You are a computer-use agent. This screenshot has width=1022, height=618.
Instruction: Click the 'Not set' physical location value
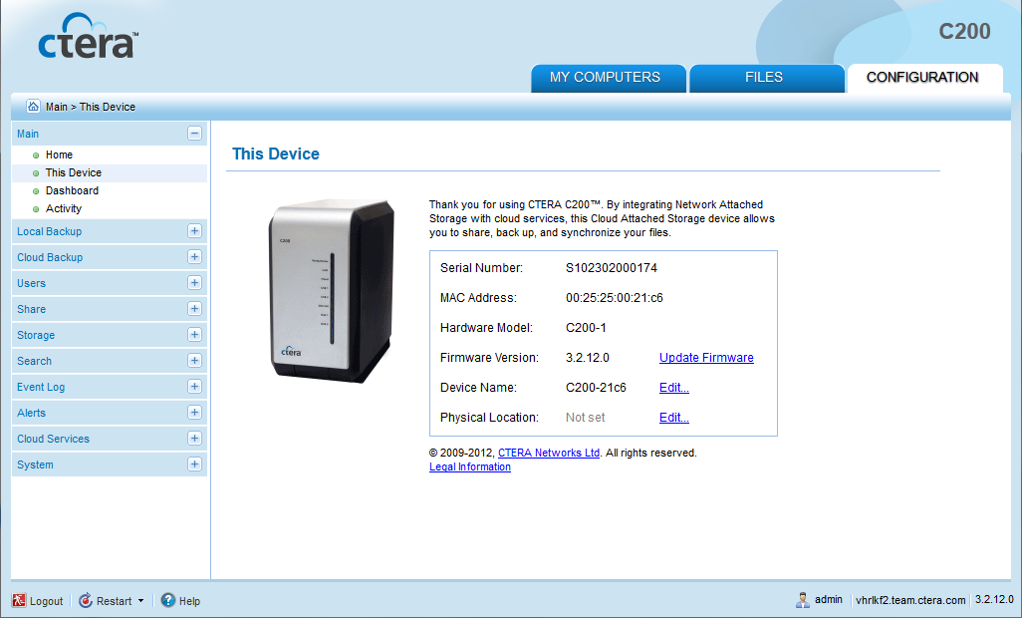pyautogui.click(x=586, y=418)
